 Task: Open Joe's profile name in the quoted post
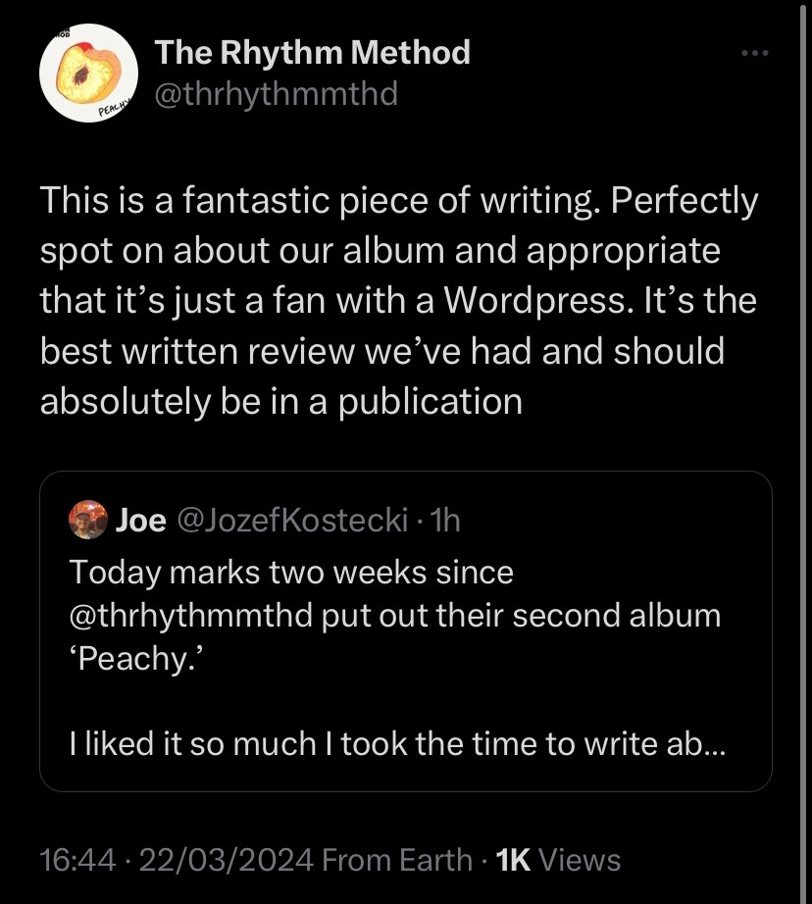141,521
